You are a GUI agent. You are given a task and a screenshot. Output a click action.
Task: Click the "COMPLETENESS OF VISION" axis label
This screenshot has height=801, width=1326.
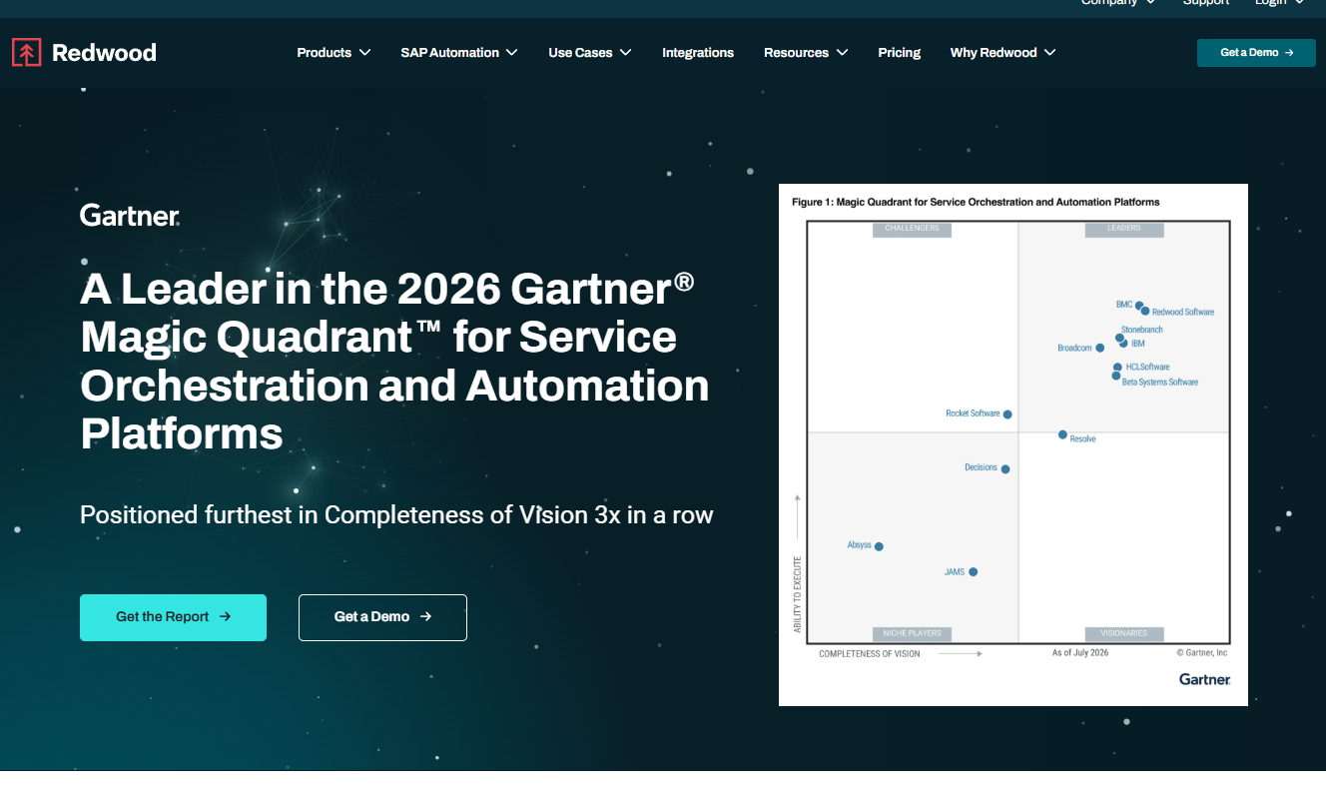[x=870, y=654]
